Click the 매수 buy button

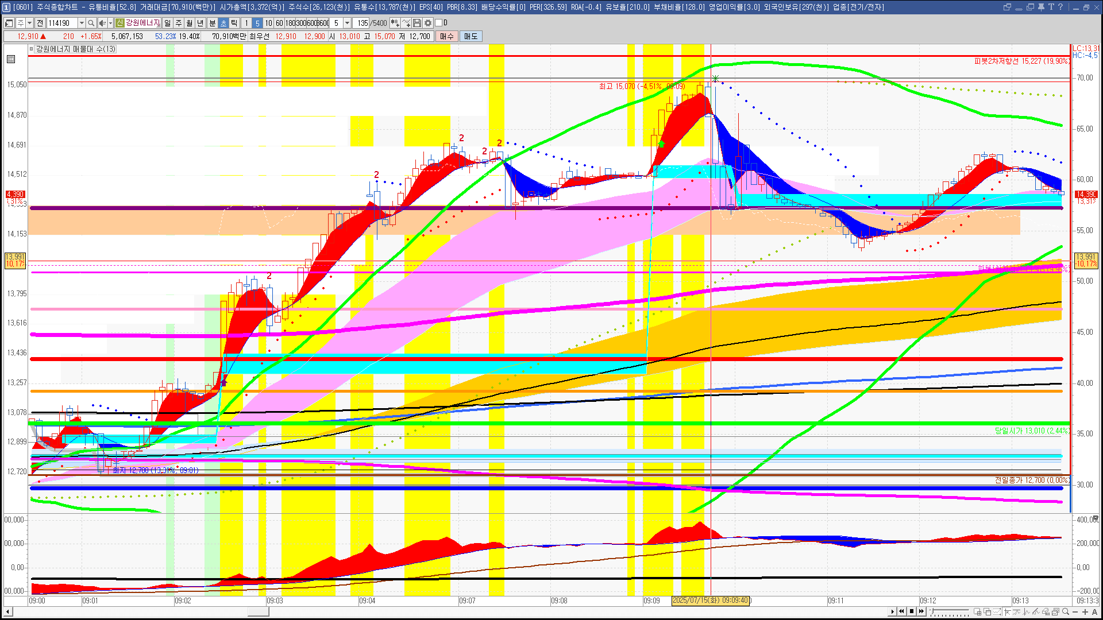[447, 36]
